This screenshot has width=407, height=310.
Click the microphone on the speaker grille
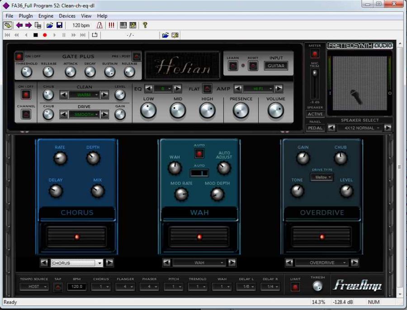point(356,97)
